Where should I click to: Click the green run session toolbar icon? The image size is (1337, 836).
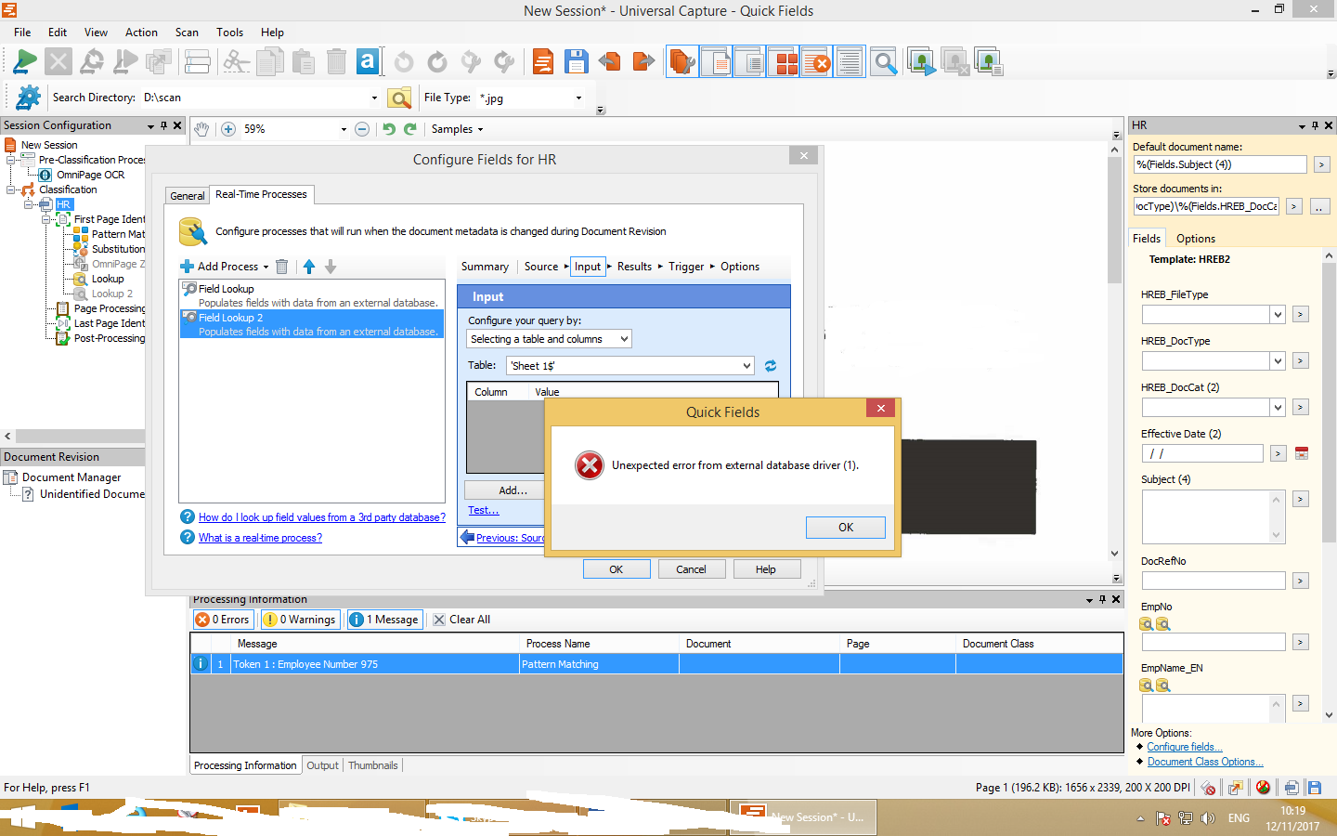pos(25,62)
